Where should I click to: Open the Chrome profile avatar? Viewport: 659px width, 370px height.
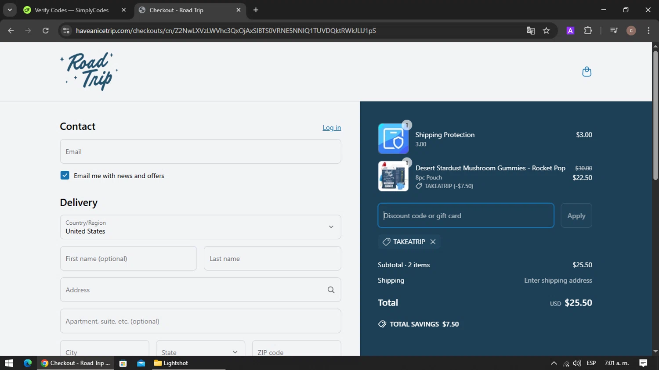coord(631,30)
